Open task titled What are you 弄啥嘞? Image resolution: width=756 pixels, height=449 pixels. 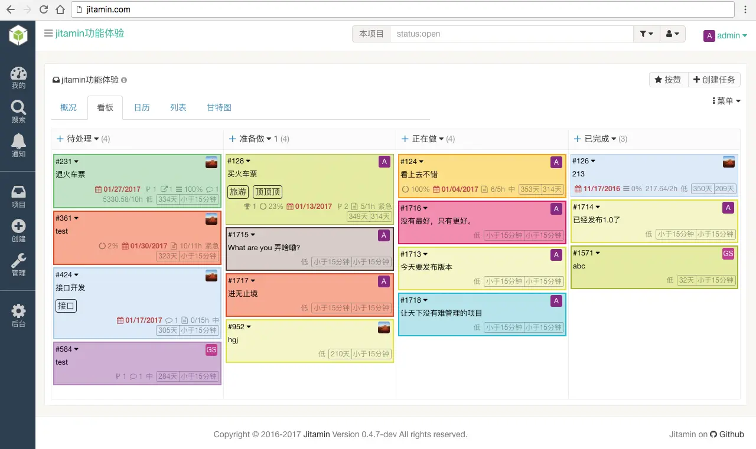point(264,248)
